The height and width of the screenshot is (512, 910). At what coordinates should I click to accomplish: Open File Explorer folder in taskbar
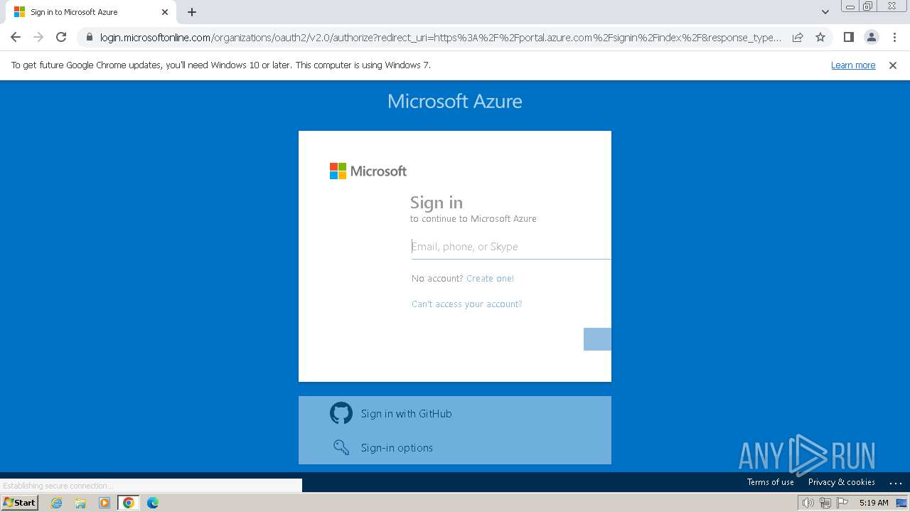[x=80, y=503]
